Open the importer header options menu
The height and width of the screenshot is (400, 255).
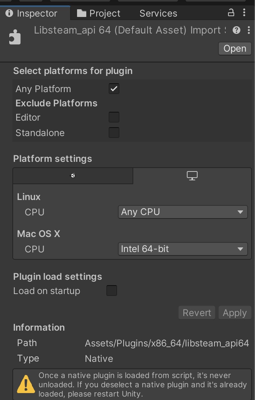(x=248, y=30)
